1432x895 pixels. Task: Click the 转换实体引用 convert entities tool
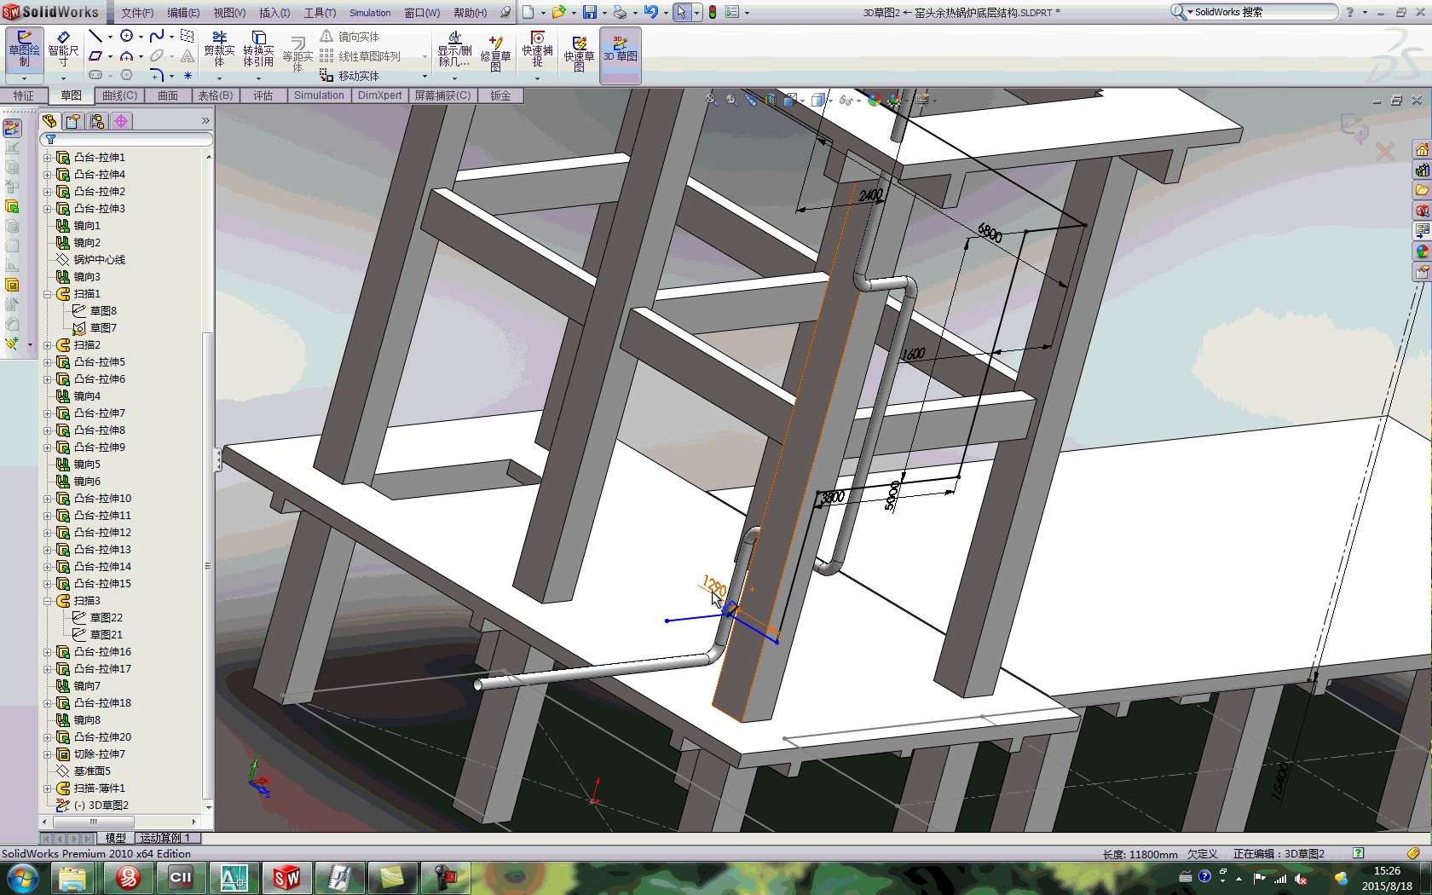coord(258,49)
